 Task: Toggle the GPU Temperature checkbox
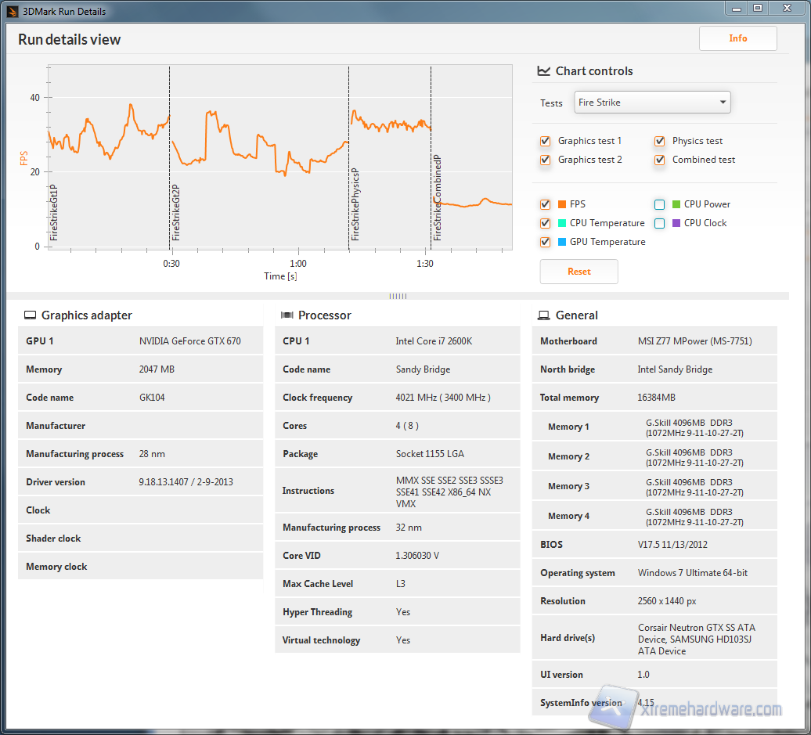pos(545,243)
